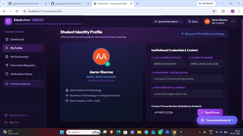Click Sign Out in the sidebar
The height and width of the screenshot is (136, 243).
tap(12, 122)
